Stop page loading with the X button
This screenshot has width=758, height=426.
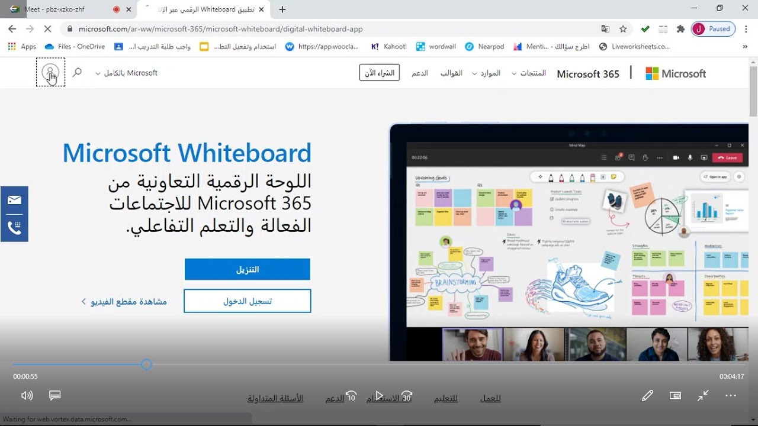pos(49,28)
